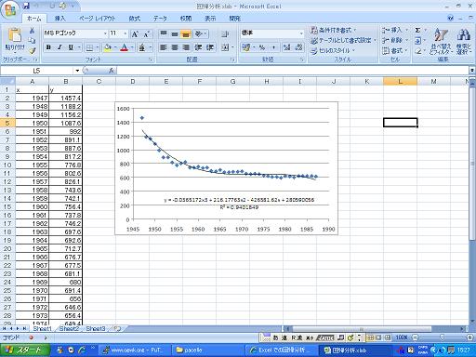Decrease font size with the smaller A
Screen dimensions: 476x357
146,33
